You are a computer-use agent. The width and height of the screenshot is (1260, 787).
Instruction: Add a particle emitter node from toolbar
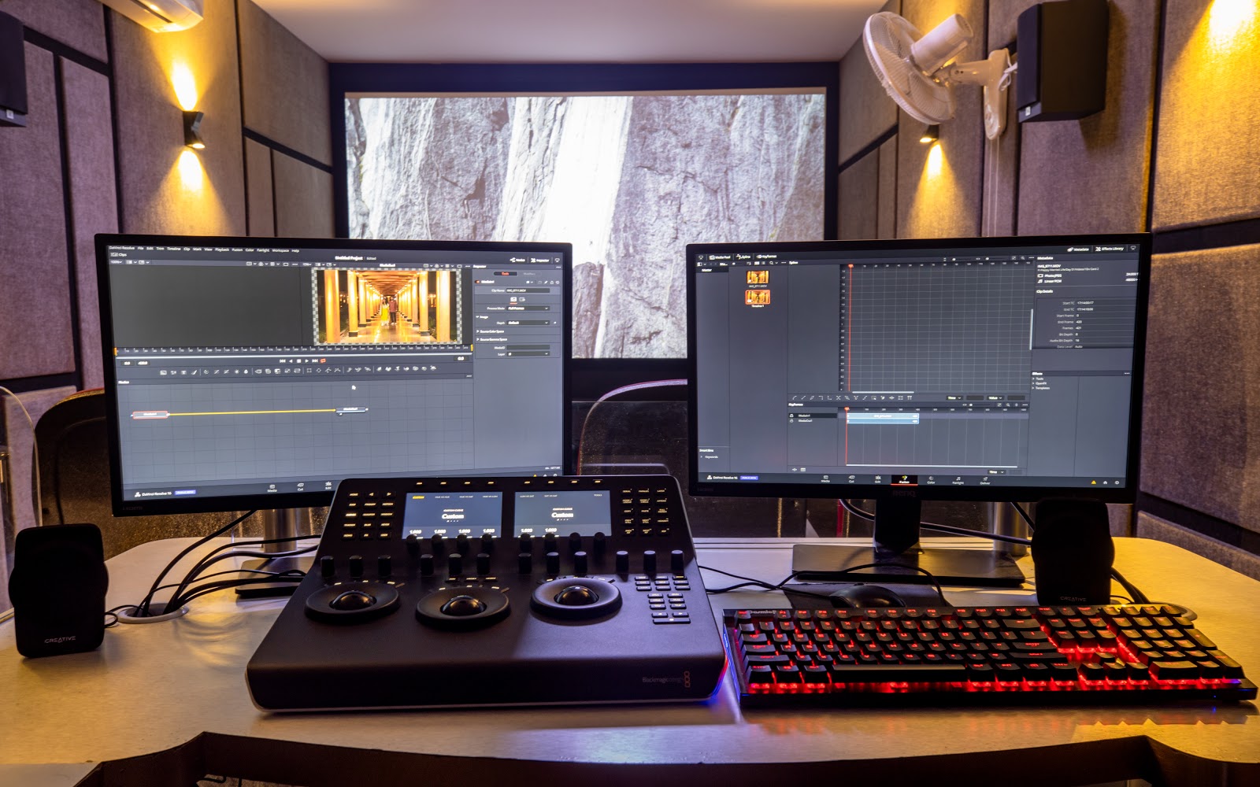(x=349, y=370)
